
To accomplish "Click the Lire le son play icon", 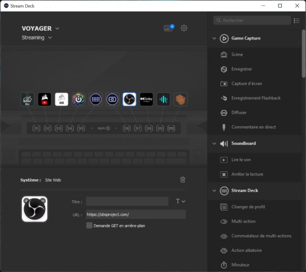I will point(224,160).
